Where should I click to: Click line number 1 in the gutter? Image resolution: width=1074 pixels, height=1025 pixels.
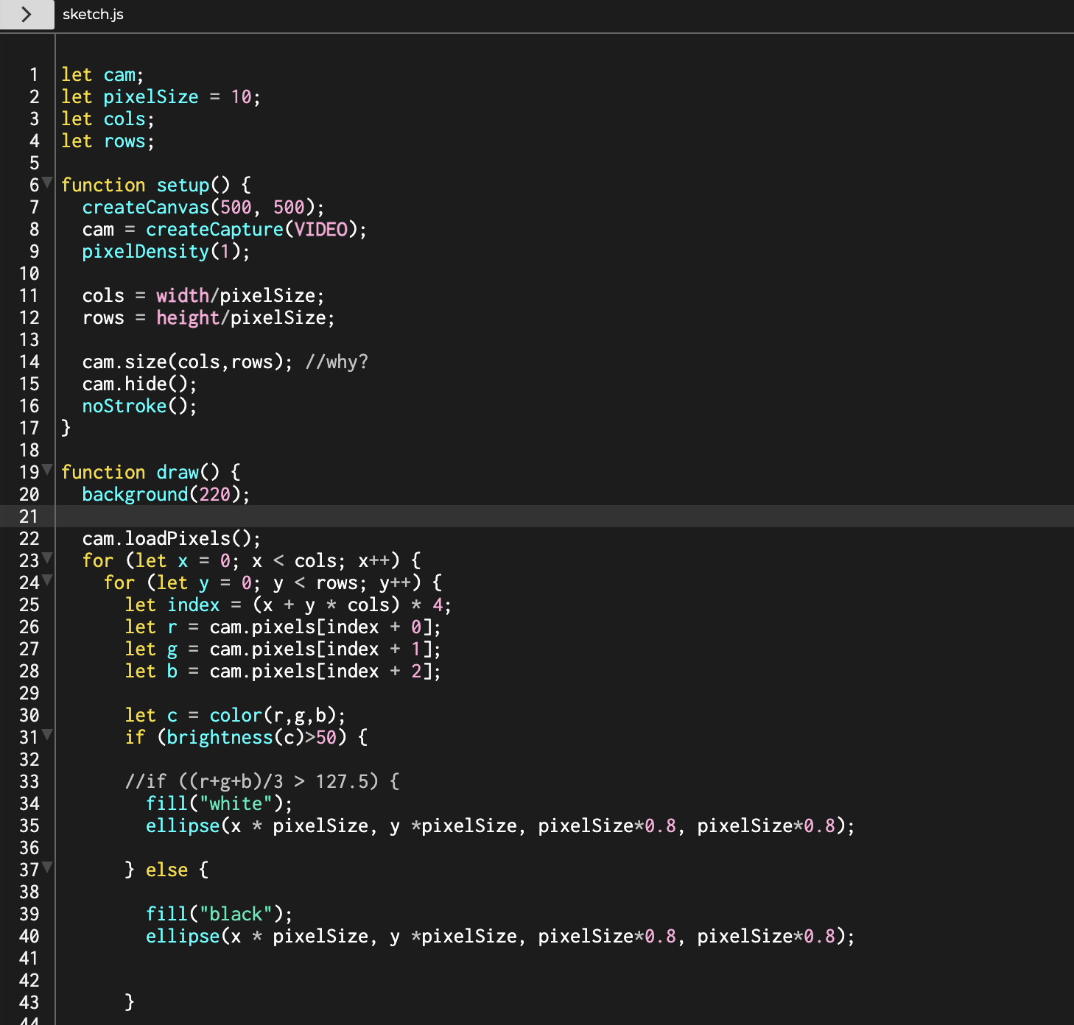34,75
